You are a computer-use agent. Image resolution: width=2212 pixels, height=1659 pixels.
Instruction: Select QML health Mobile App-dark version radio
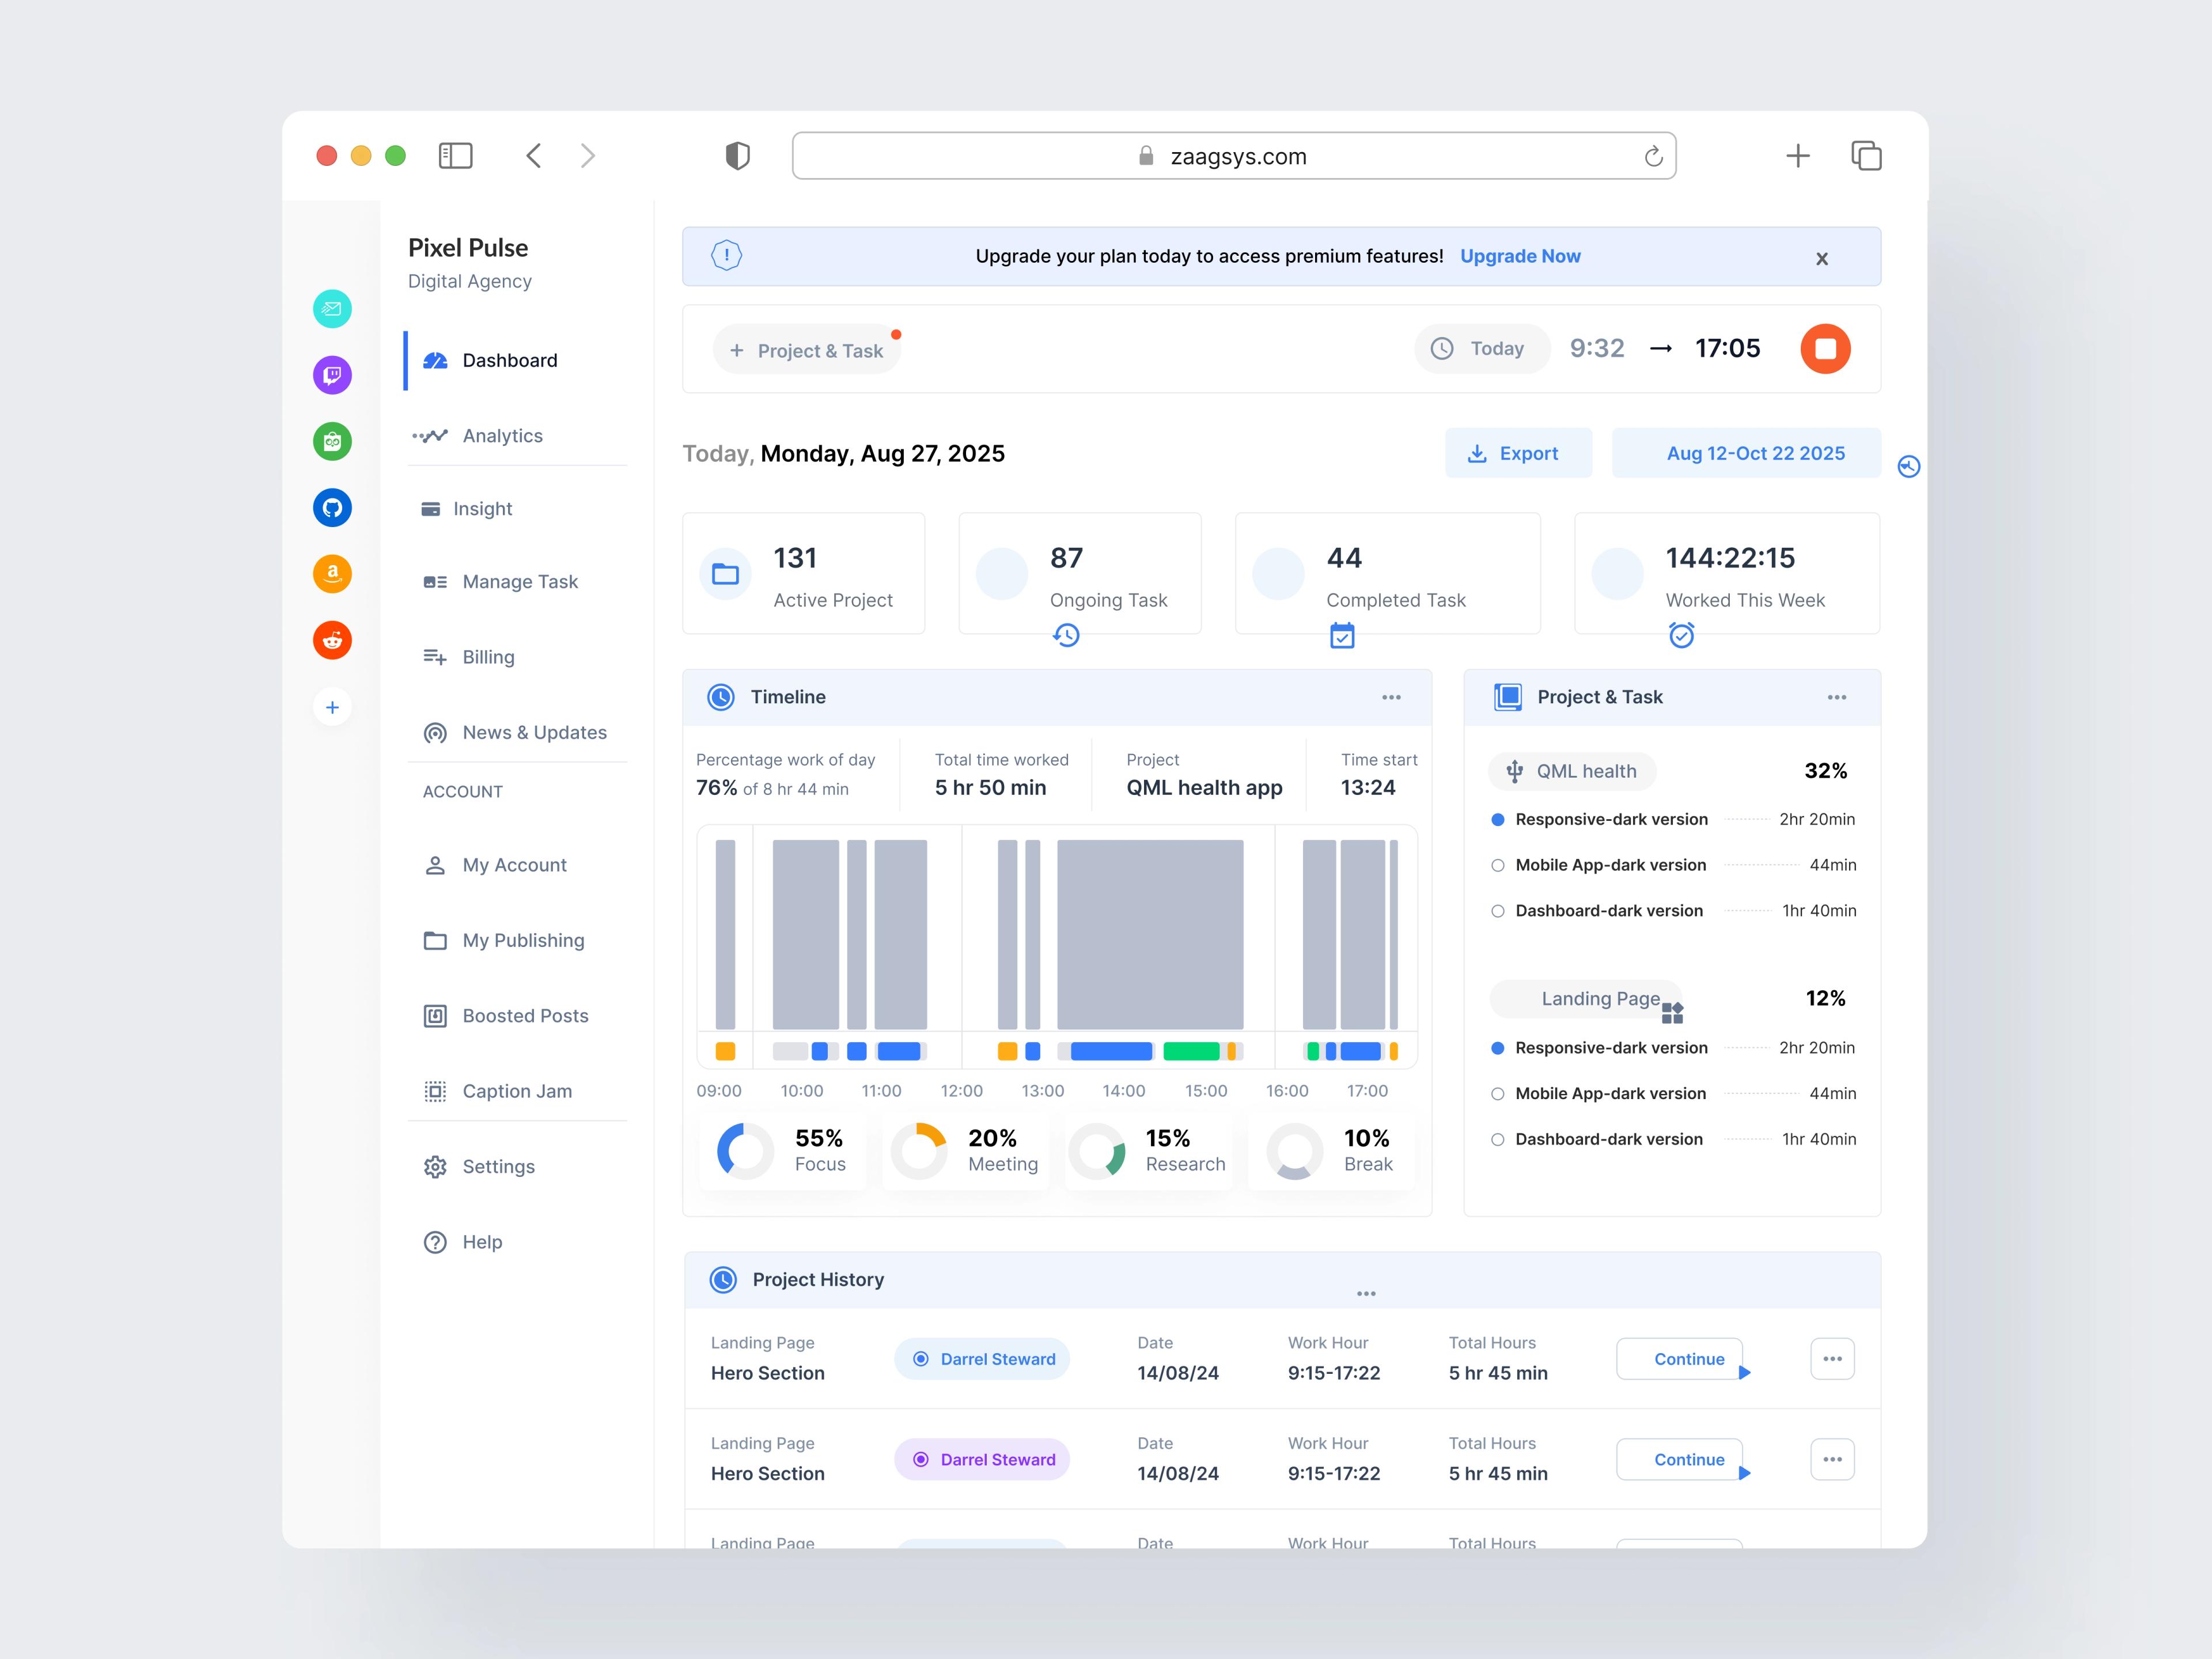pos(1497,865)
